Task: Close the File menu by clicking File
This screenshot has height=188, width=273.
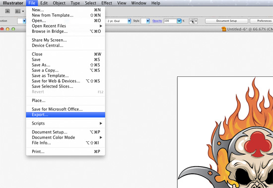Action: pos(32,3)
